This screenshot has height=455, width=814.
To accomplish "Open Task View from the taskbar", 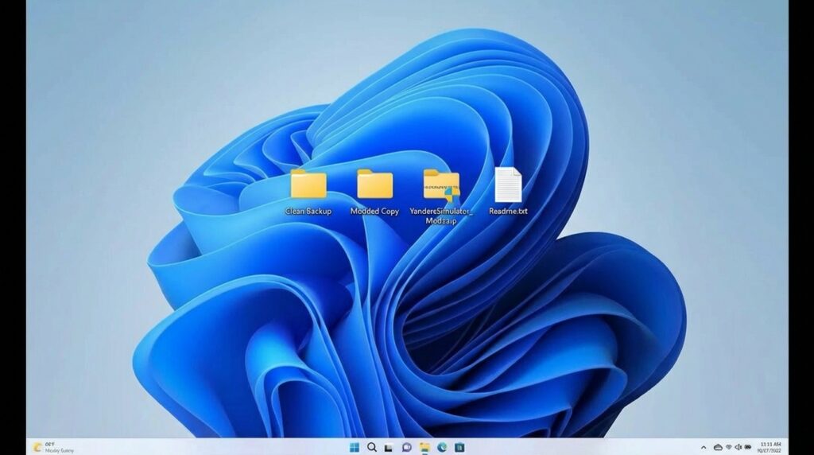I will point(389,447).
